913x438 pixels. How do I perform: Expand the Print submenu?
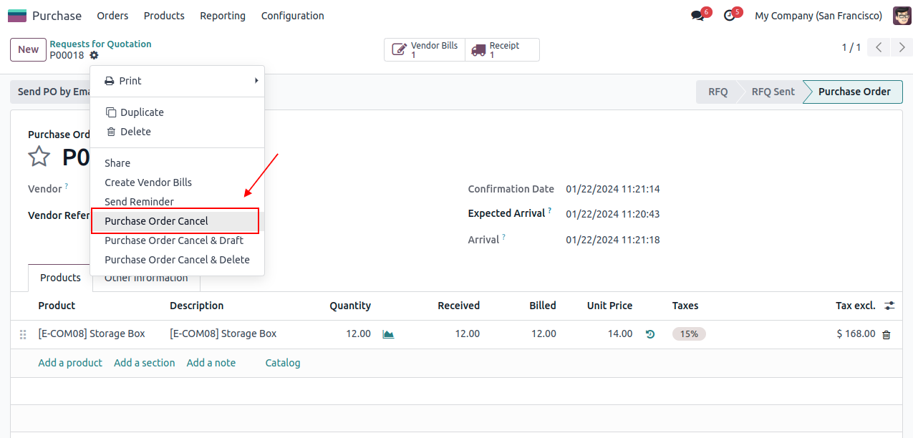click(x=177, y=81)
